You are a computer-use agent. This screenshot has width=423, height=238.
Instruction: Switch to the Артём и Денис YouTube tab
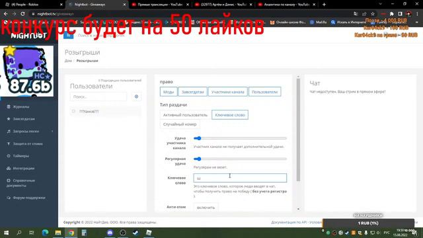(x=223, y=5)
